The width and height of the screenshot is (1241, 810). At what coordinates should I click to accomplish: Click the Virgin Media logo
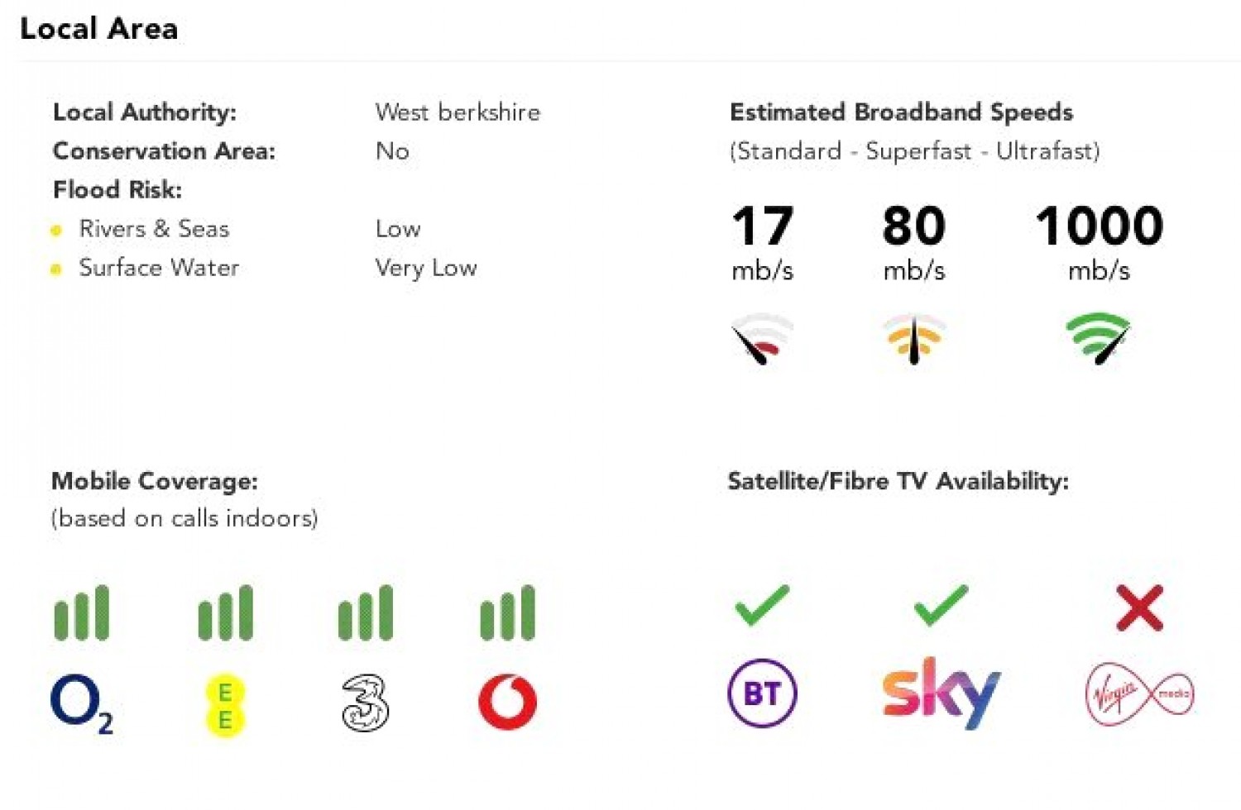pos(1139,694)
